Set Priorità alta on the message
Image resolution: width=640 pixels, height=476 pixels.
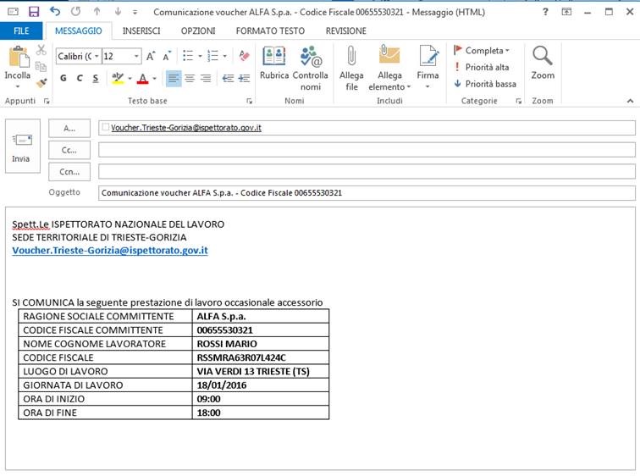(482, 67)
